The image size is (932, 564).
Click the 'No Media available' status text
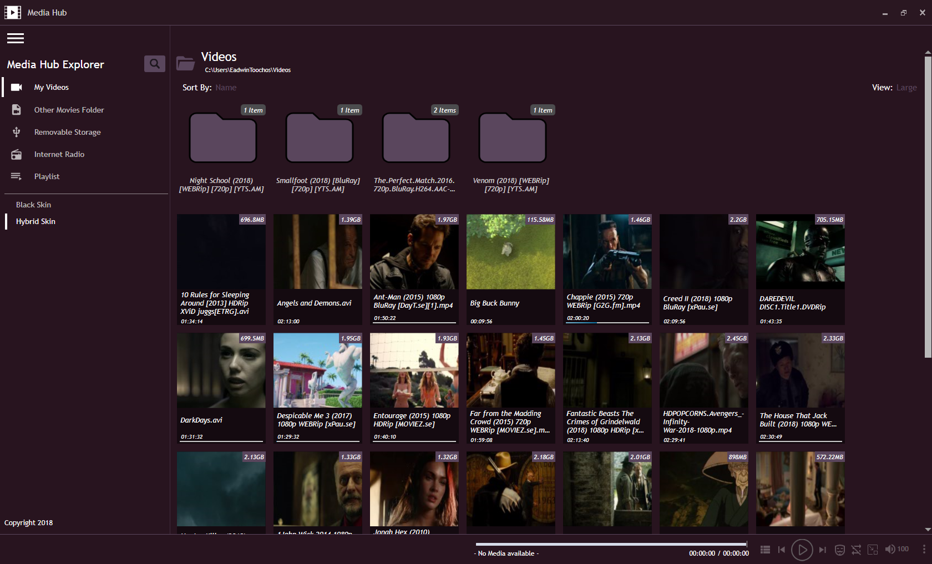506,553
